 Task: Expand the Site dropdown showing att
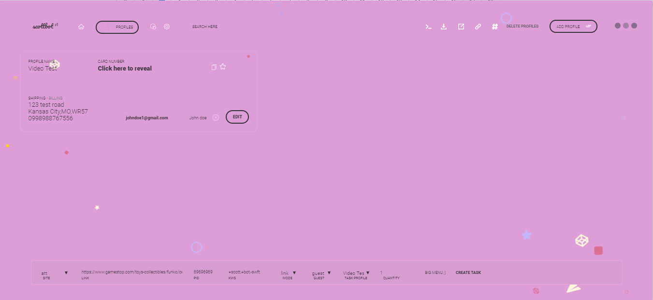(x=66, y=273)
